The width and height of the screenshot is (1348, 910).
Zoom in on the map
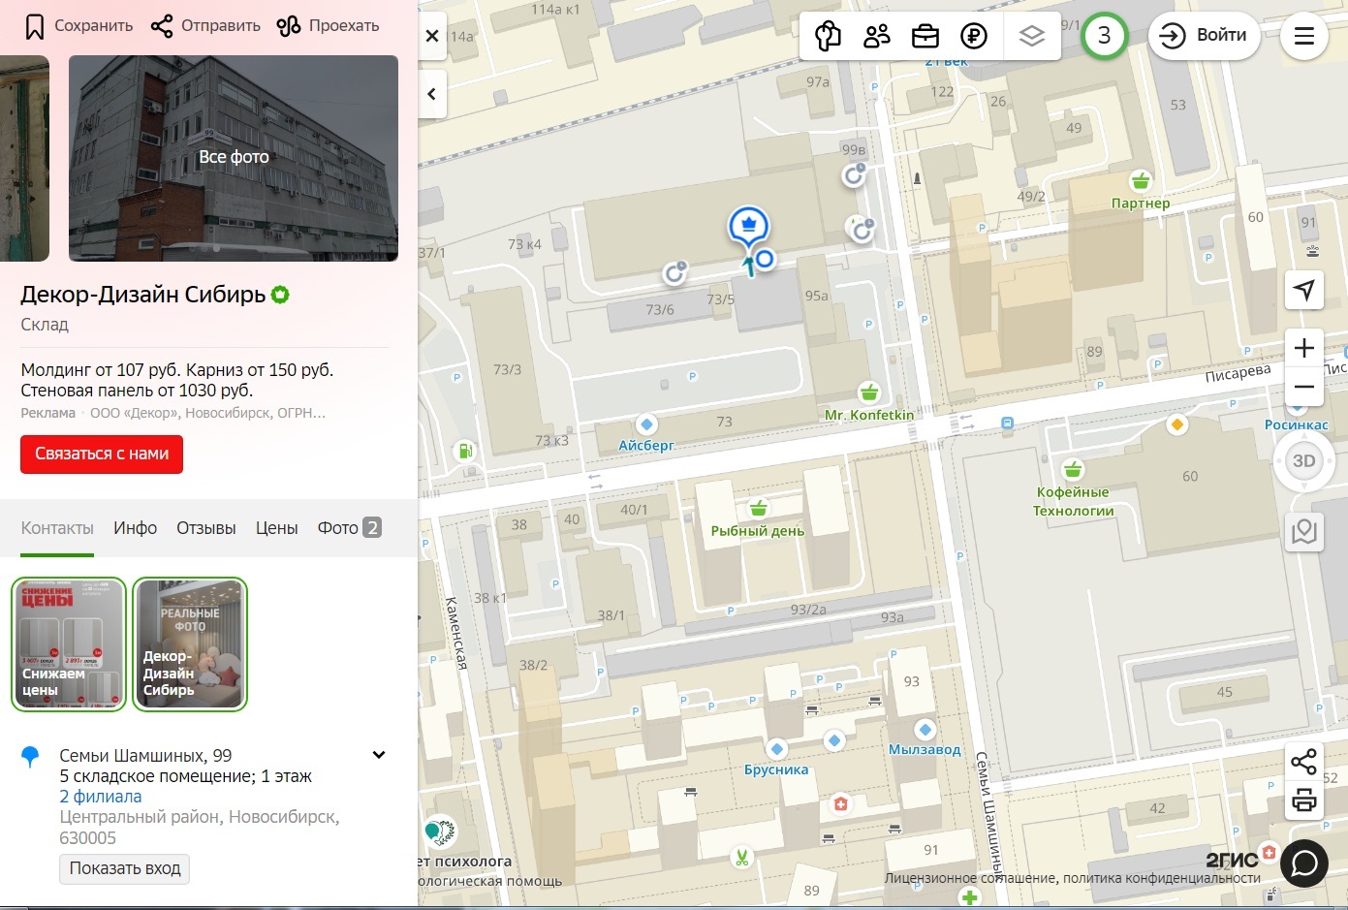coord(1304,348)
